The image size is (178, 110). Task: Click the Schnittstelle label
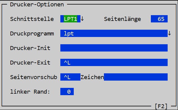click(32, 19)
